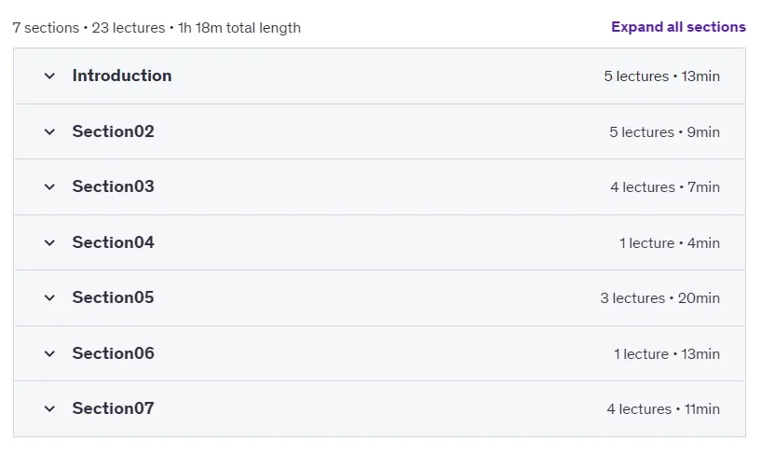The image size is (761, 455).
Task: Open the Section07 title
Action: click(113, 408)
